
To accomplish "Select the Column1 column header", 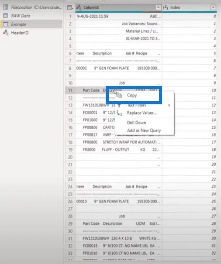I will tap(118, 7).
